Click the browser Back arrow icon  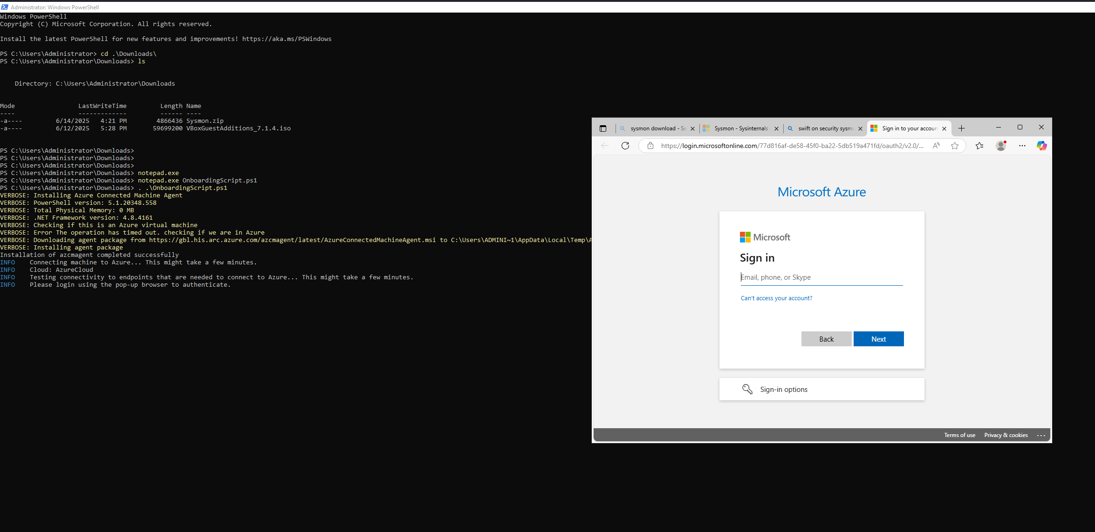(x=605, y=146)
